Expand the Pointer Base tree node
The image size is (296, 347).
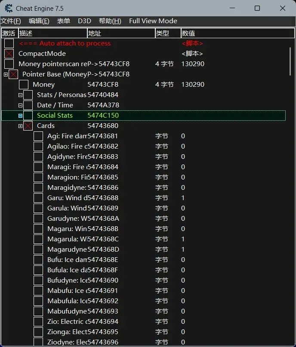(x=6, y=75)
